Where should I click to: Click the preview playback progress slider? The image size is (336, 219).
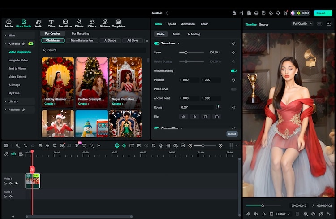(263, 206)
